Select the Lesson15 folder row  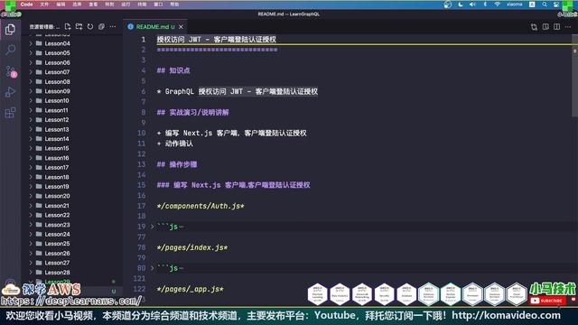click(72, 148)
